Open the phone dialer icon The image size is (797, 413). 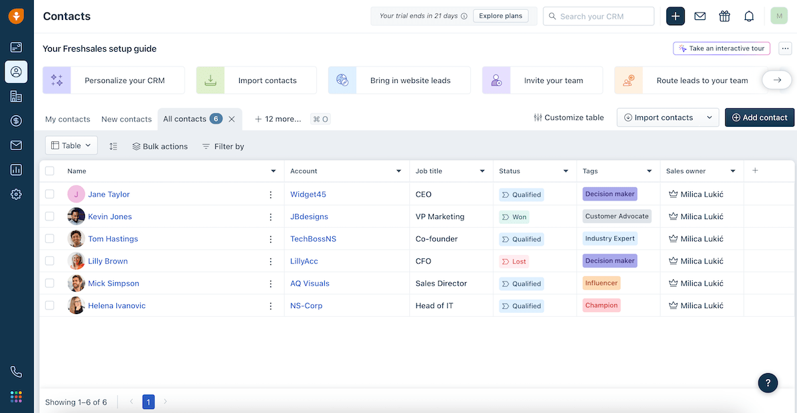click(16, 372)
